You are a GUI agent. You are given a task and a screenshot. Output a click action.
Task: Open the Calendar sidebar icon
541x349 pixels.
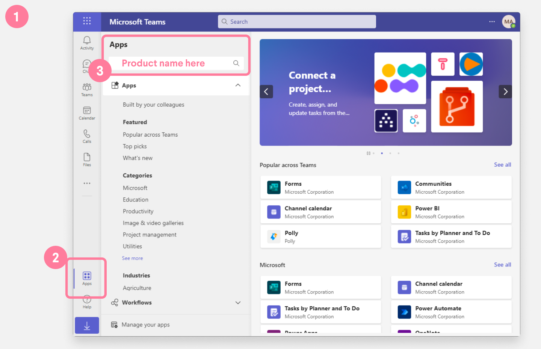point(87,113)
